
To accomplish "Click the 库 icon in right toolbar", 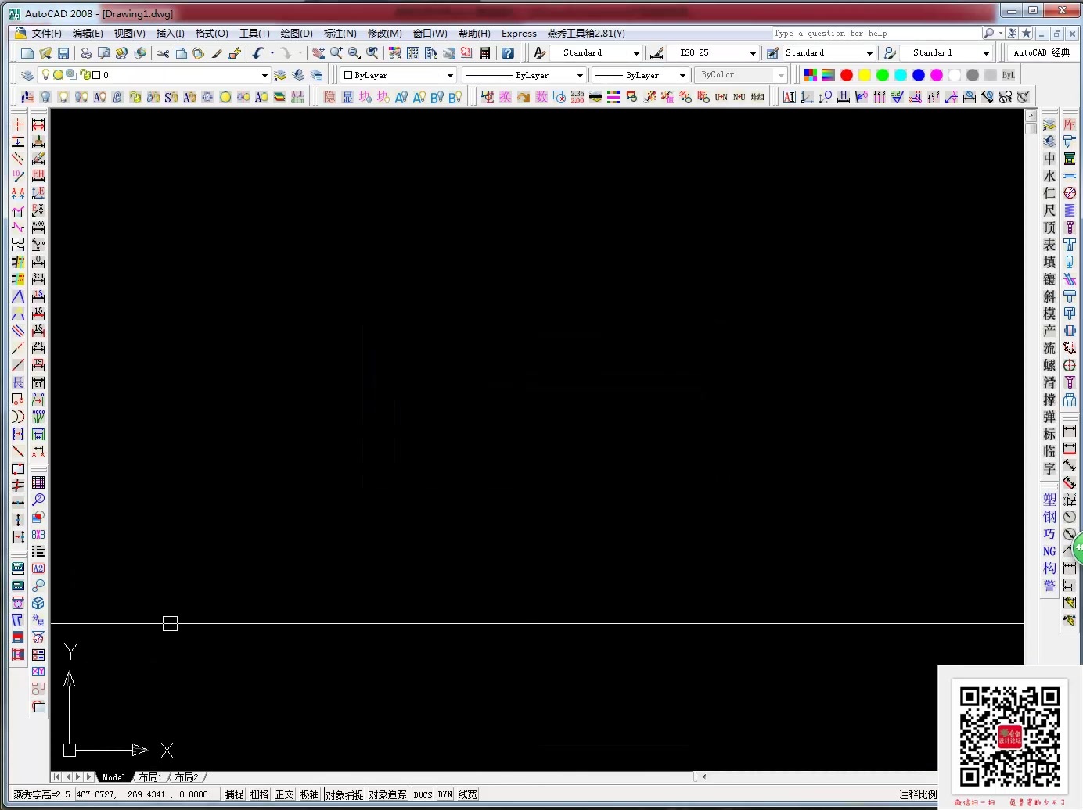I will pyautogui.click(x=1070, y=124).
